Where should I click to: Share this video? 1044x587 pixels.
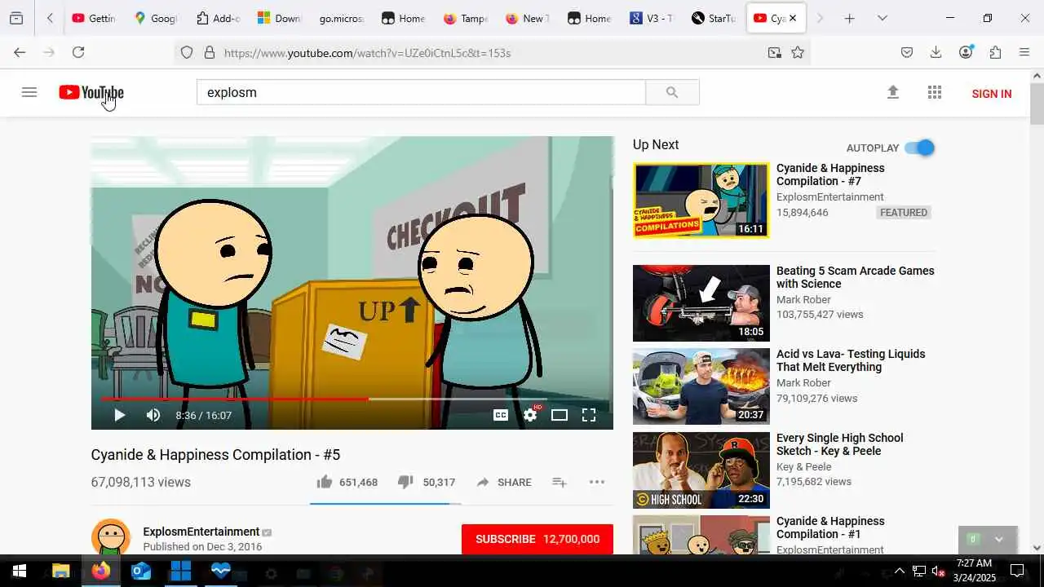pyautogui.click(x=504, y=483)
